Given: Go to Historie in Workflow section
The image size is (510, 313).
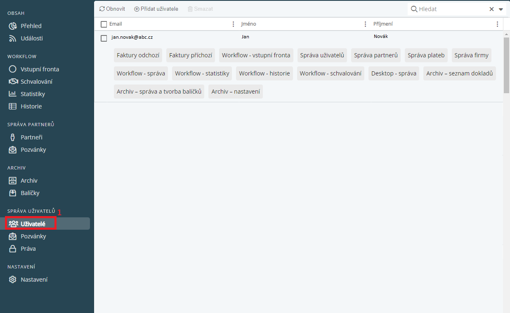Looking at the screenshot, I should 31,106.
